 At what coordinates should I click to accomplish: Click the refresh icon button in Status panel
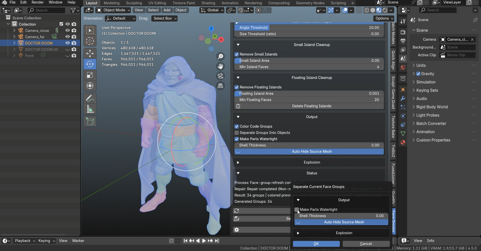tap(236, 211)
